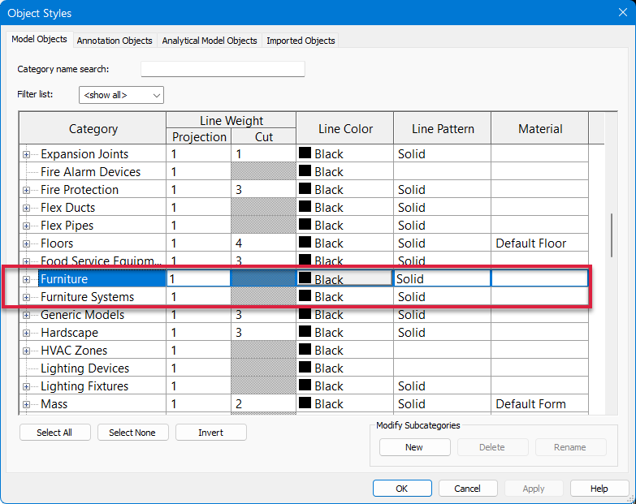
Task: Switch to Annotation Objects tab
Action: tap(115, 41)
